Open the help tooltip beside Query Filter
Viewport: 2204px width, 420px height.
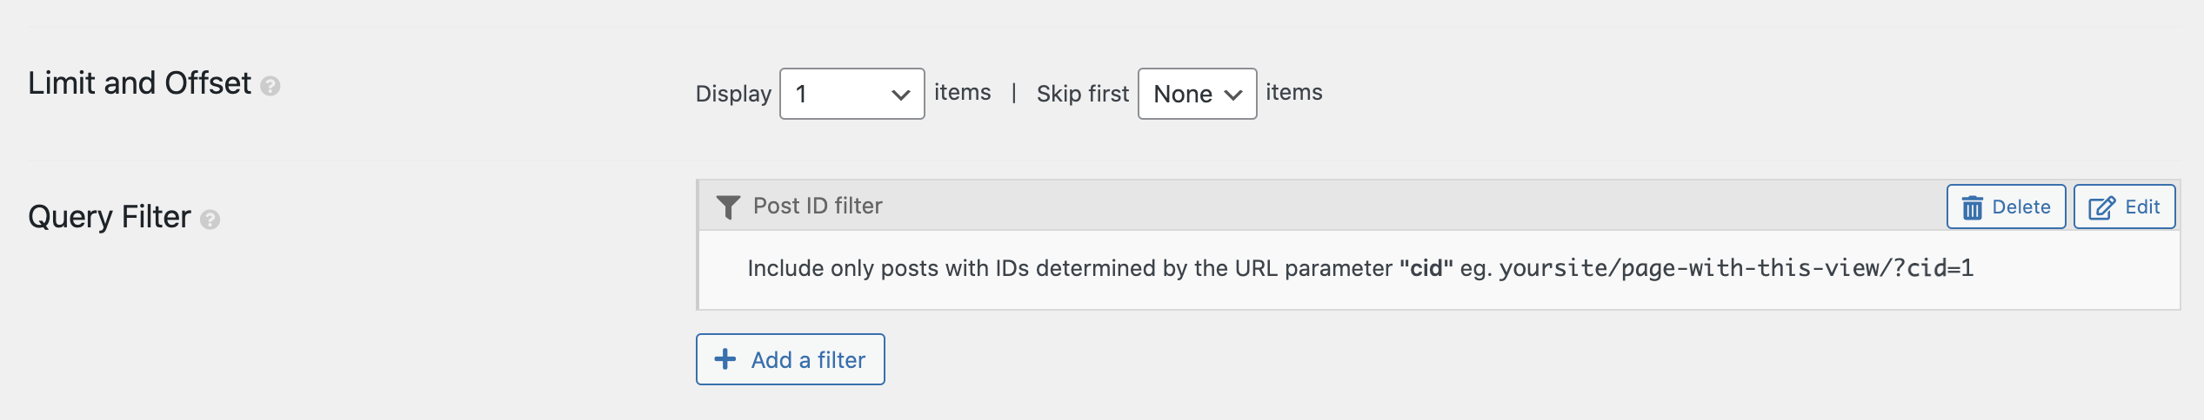[210, 220]
